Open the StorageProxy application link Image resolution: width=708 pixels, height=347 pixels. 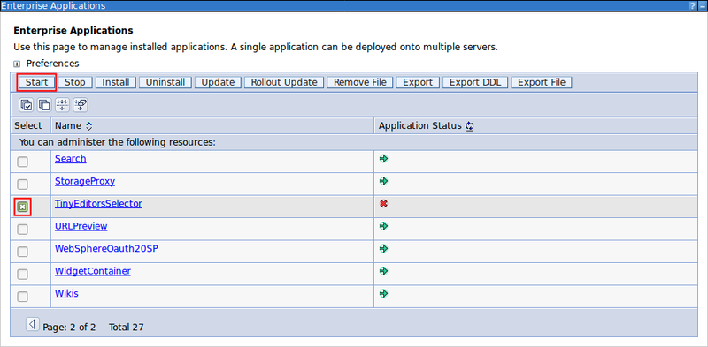pos(85,181)
